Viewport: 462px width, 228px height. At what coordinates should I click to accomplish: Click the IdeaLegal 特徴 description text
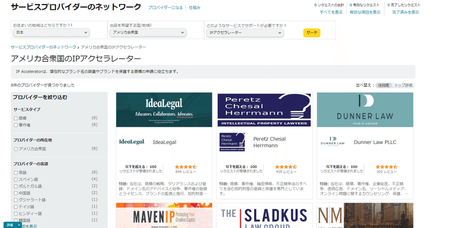pos(164,189)
